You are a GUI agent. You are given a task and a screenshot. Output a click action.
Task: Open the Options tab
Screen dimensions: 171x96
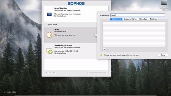click(153, 19)
